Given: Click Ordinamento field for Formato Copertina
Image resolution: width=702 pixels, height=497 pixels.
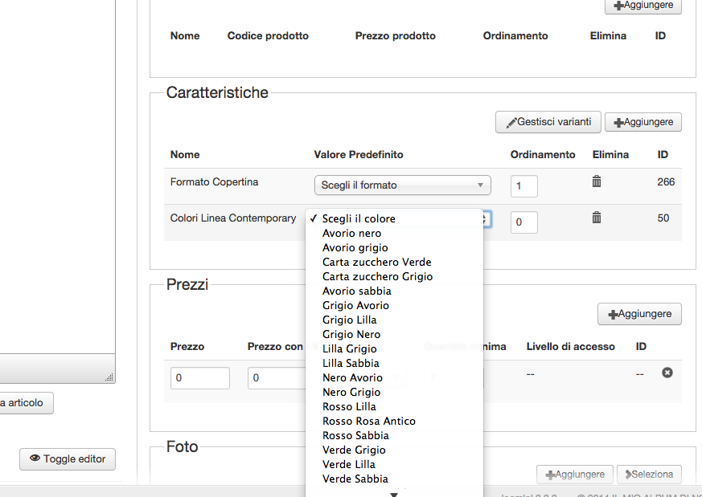Looking at the screenshot, I should [523, 186].
